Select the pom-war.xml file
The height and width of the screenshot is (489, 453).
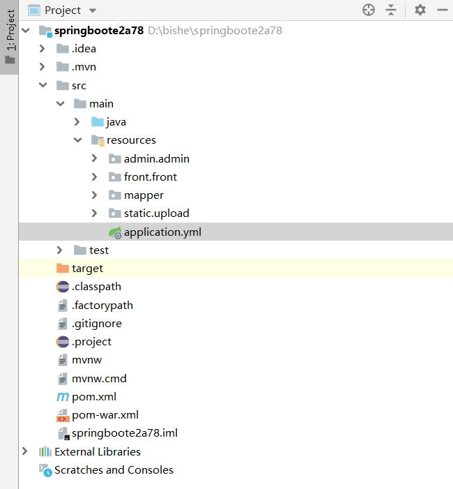point(105,415)
